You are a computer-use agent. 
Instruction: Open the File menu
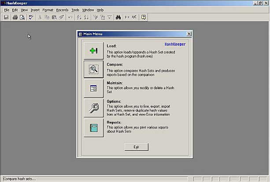(7, 10)
